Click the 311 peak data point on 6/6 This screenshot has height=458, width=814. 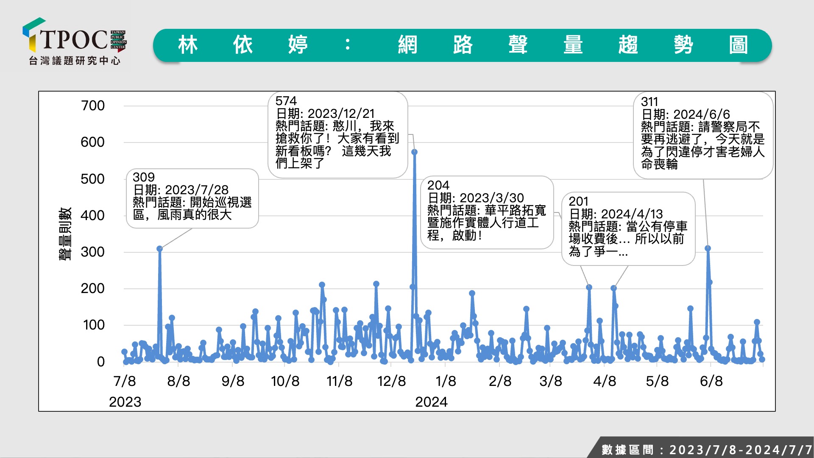[708, 249]
